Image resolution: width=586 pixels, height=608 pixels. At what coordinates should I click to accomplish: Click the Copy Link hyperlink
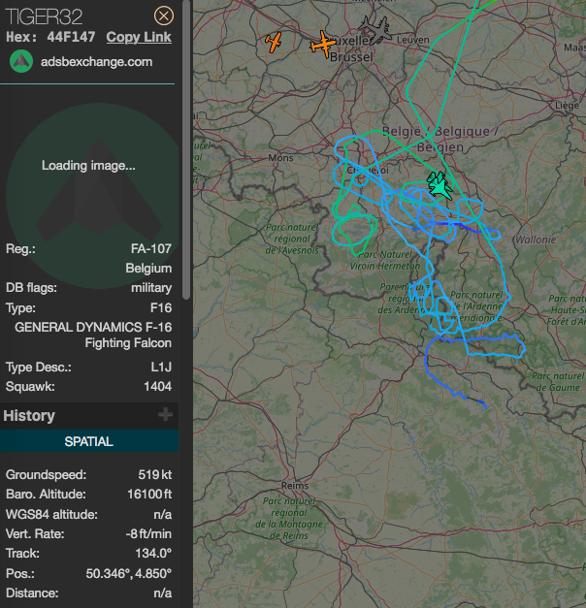[x=139, y=37]
